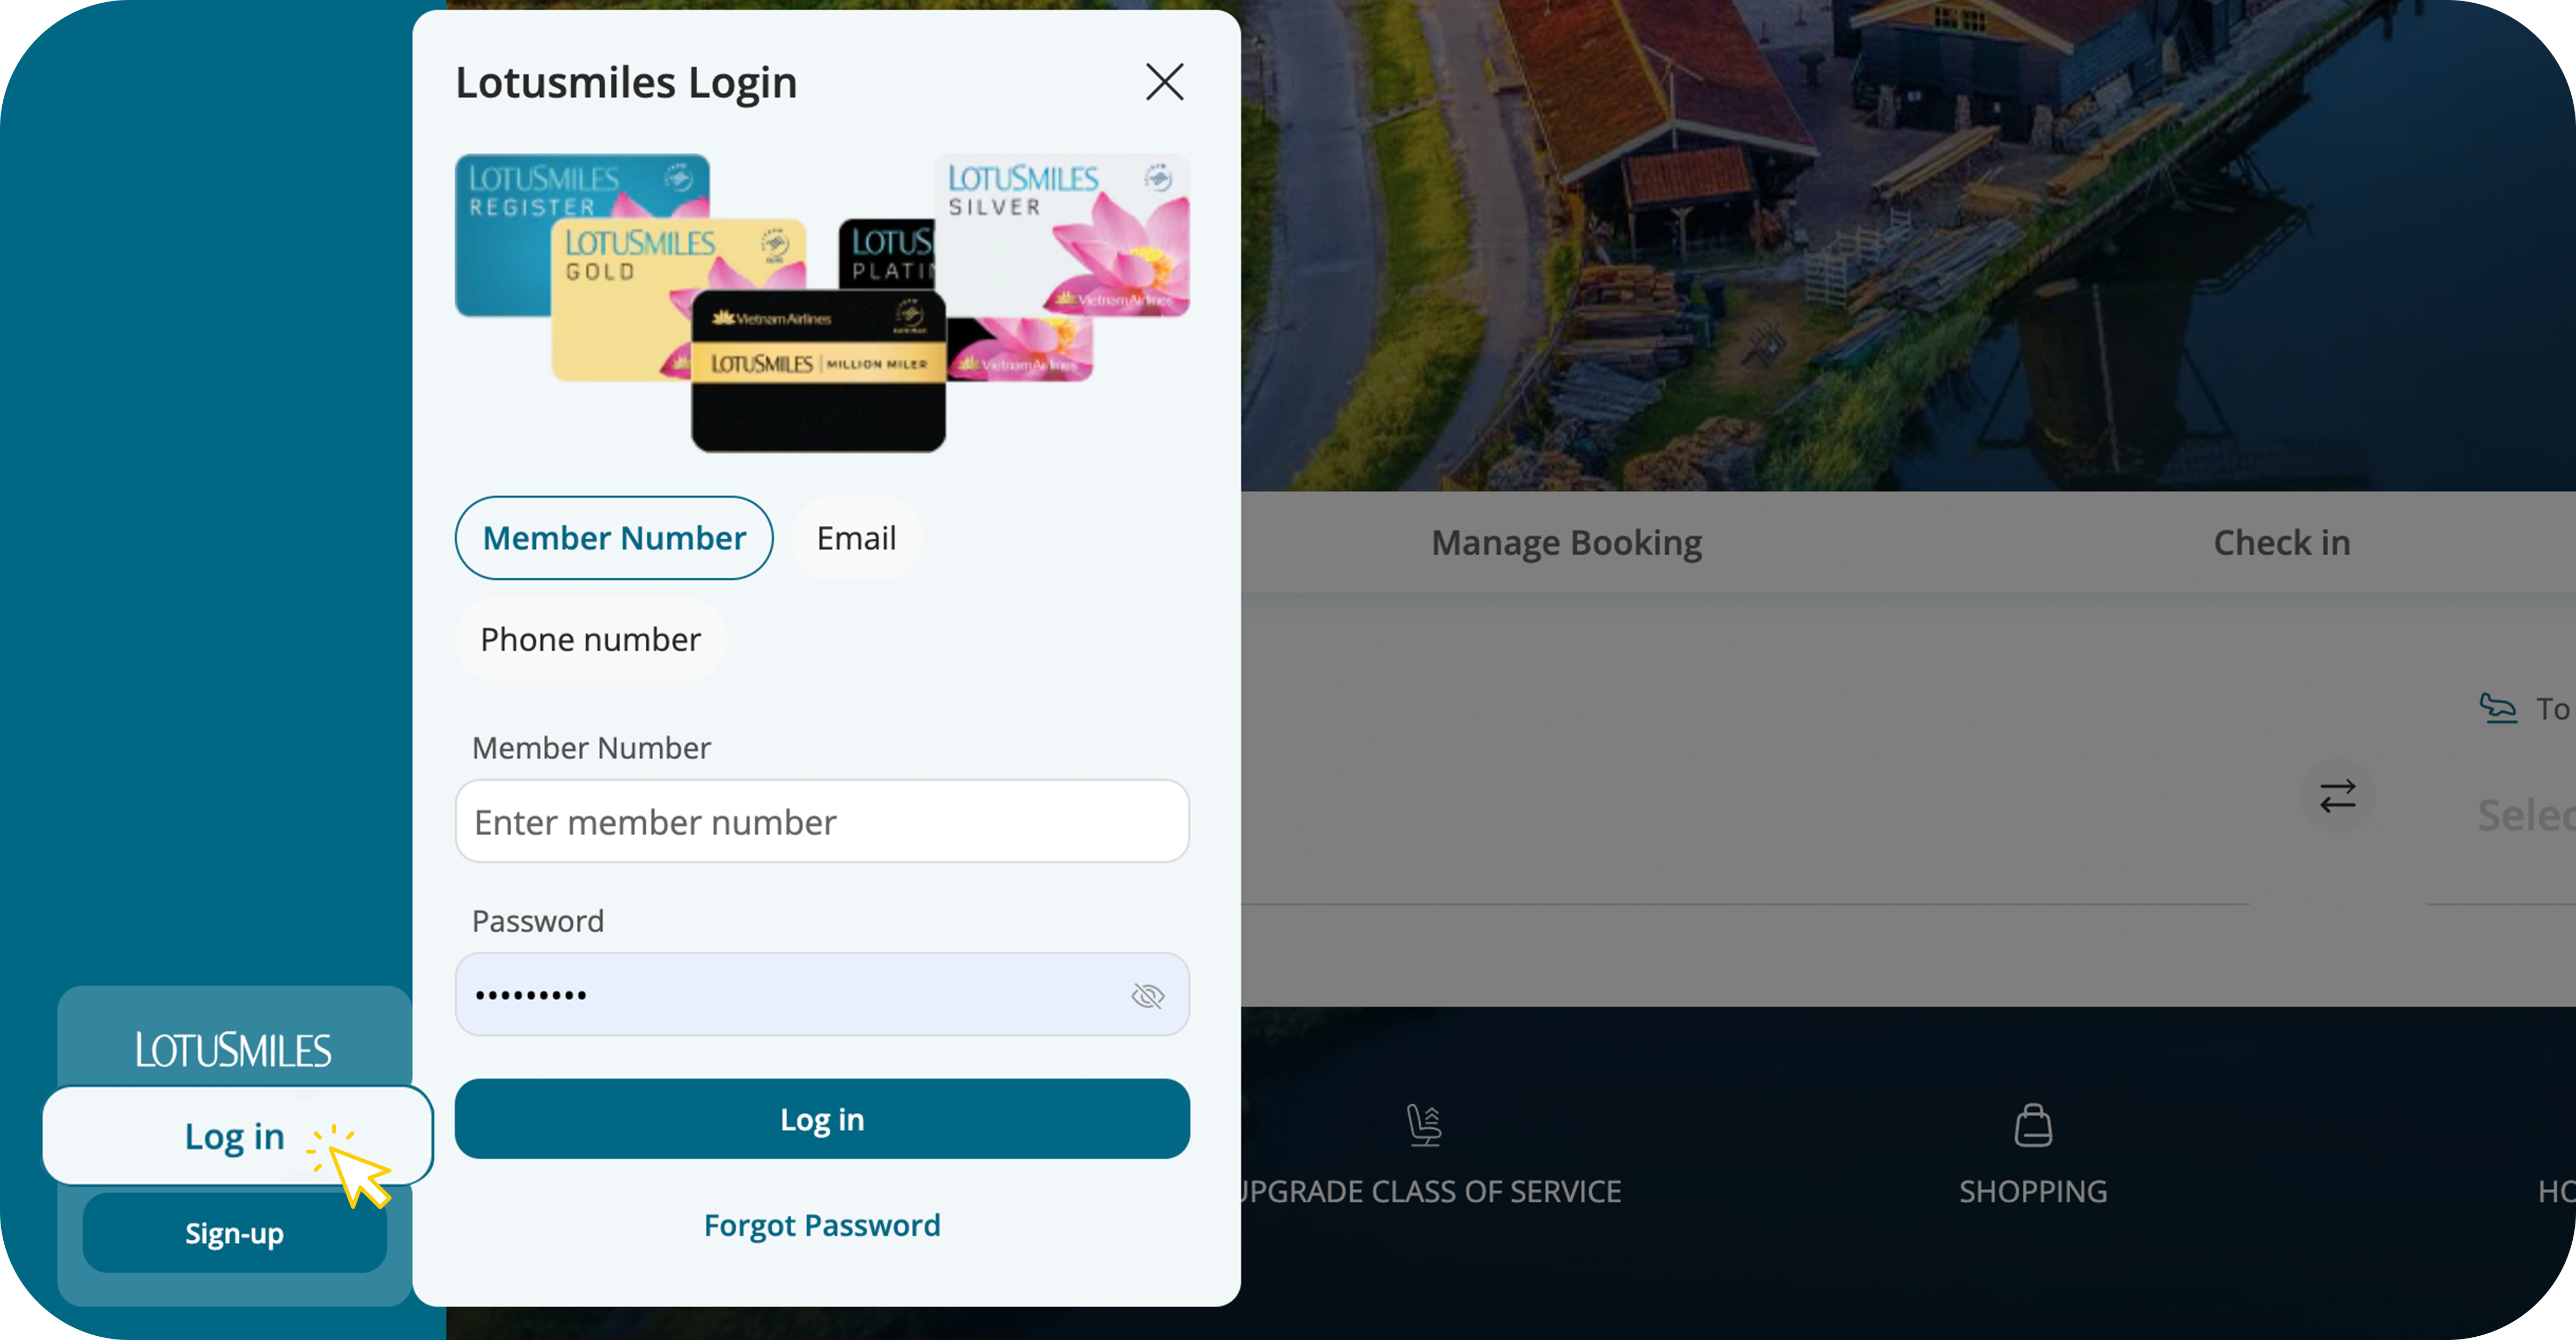Click the Million Miler black card

point(818,372)
